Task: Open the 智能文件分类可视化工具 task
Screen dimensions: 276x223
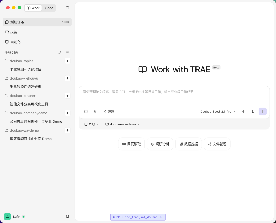Action: (29, 104)
